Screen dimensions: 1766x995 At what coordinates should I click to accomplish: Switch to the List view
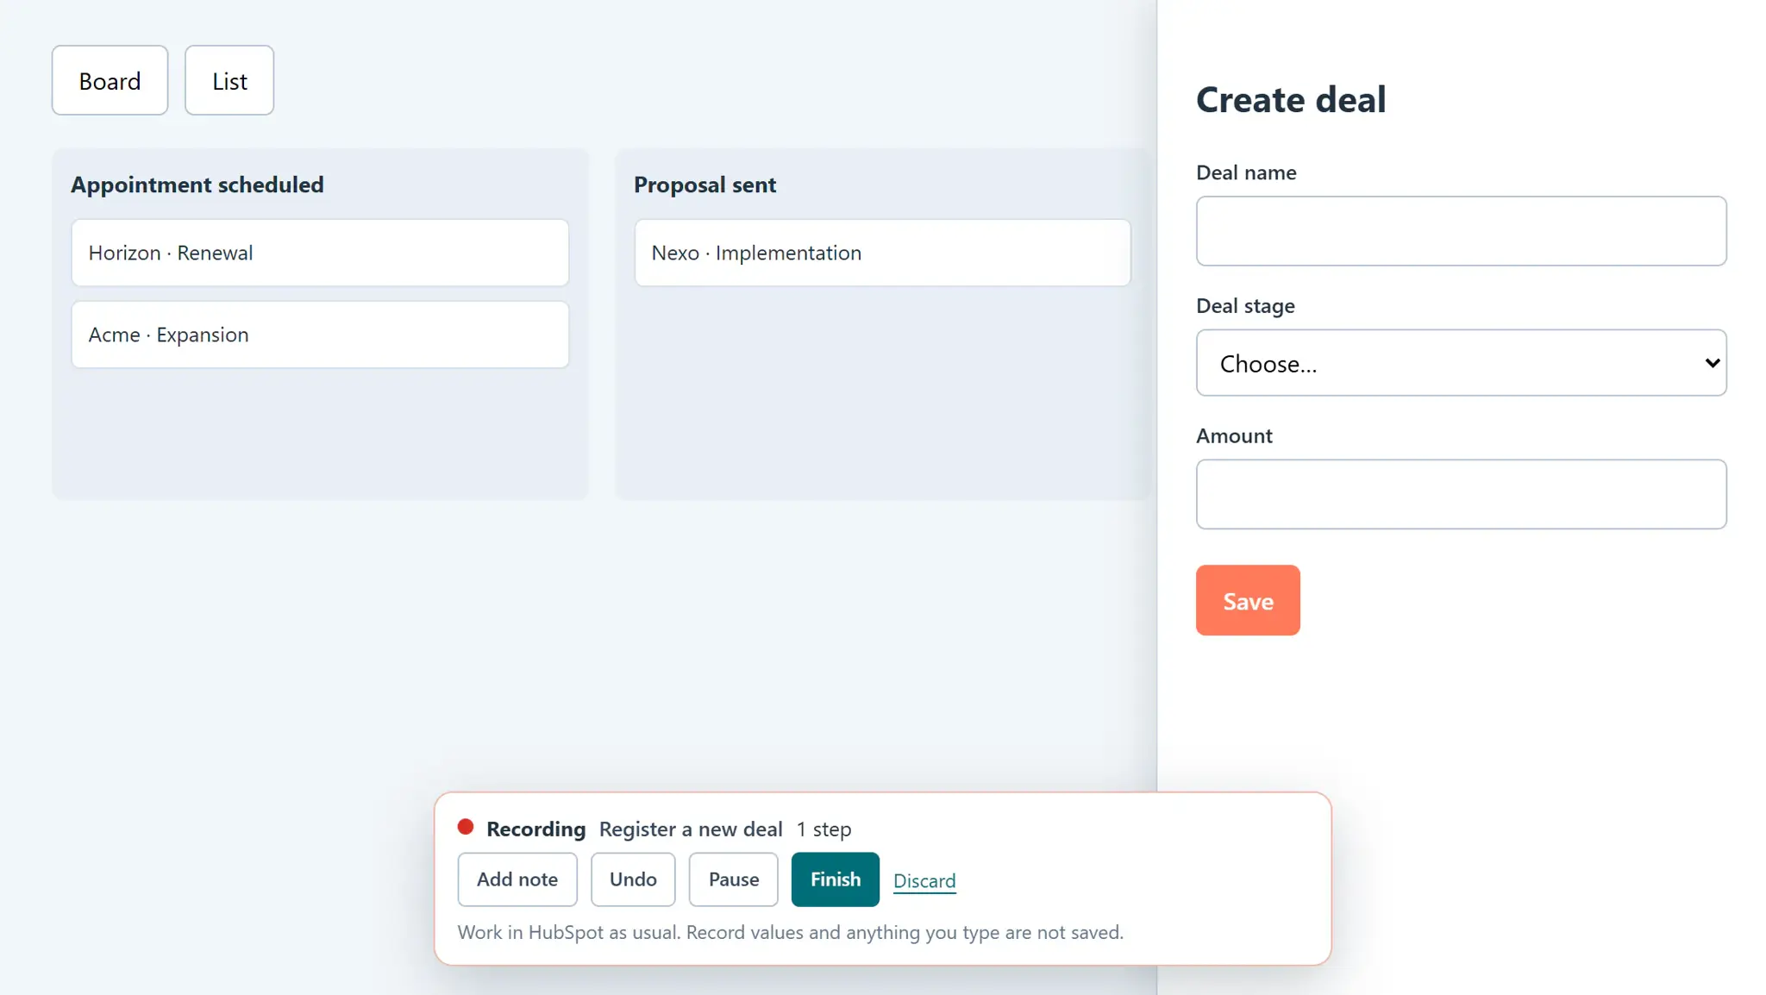coord(229,80)
